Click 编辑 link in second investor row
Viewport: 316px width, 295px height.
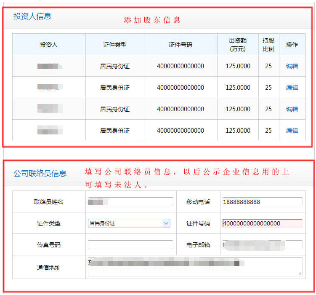click(292, 88)
